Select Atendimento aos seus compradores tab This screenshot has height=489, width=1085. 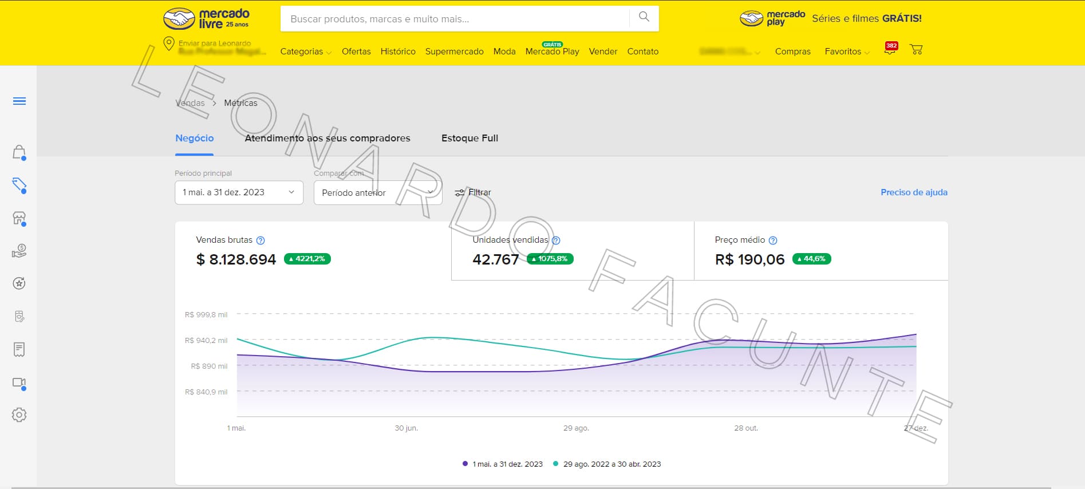pos(328,138)
